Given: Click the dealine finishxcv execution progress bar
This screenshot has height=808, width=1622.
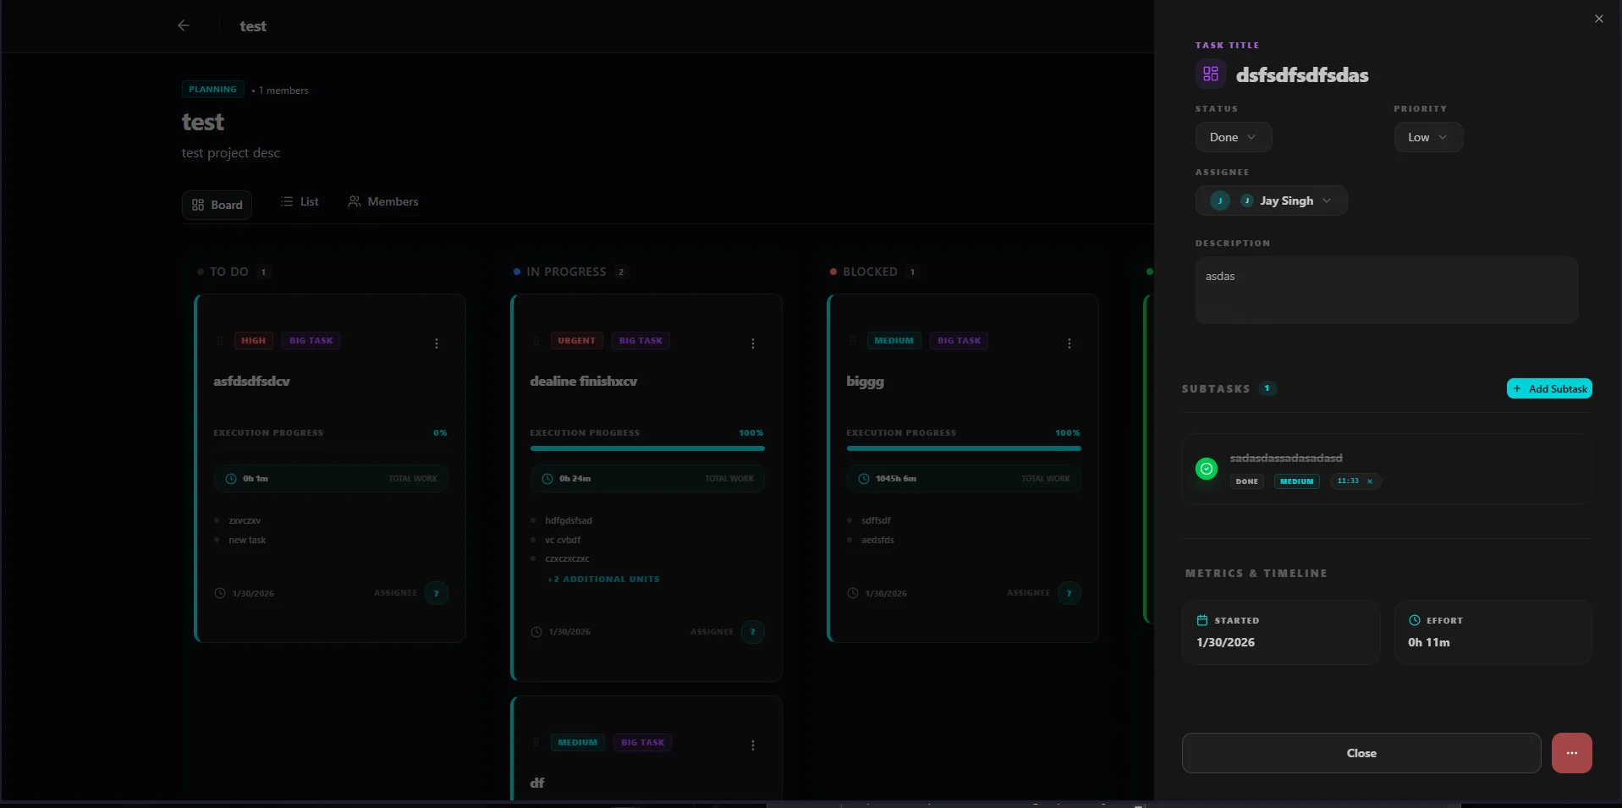Looking at the screenshot, I should point(647,448).
